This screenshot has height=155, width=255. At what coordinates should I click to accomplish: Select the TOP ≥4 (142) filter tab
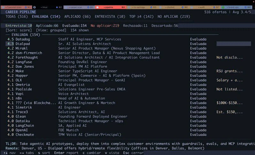coord(141,17)
